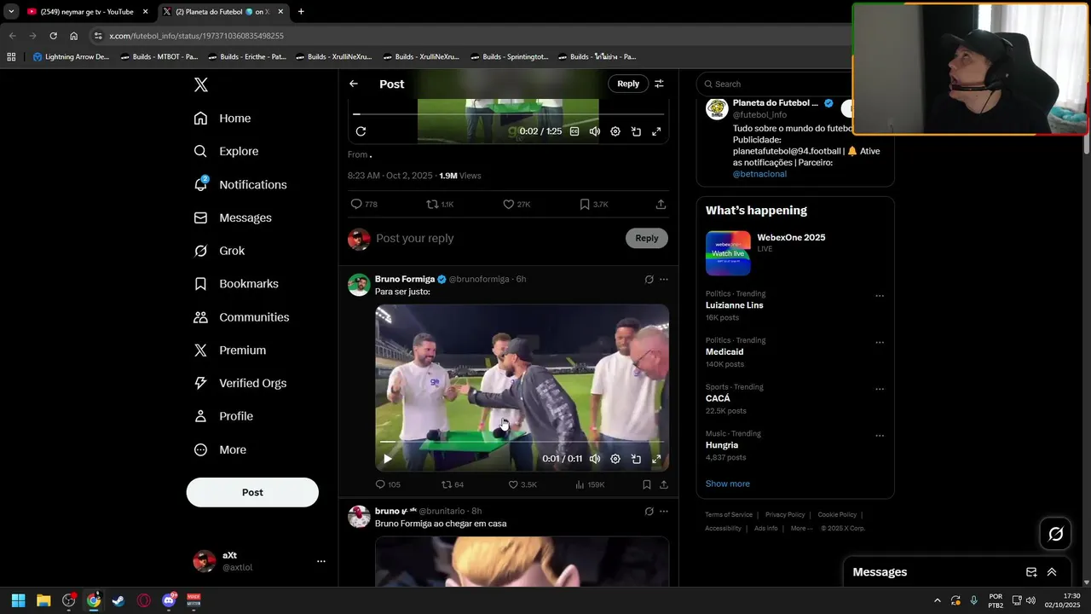Click the floating Grok button
Image resolution: width=1091 pixels, height=614 pixels.
pos(1055,534)
